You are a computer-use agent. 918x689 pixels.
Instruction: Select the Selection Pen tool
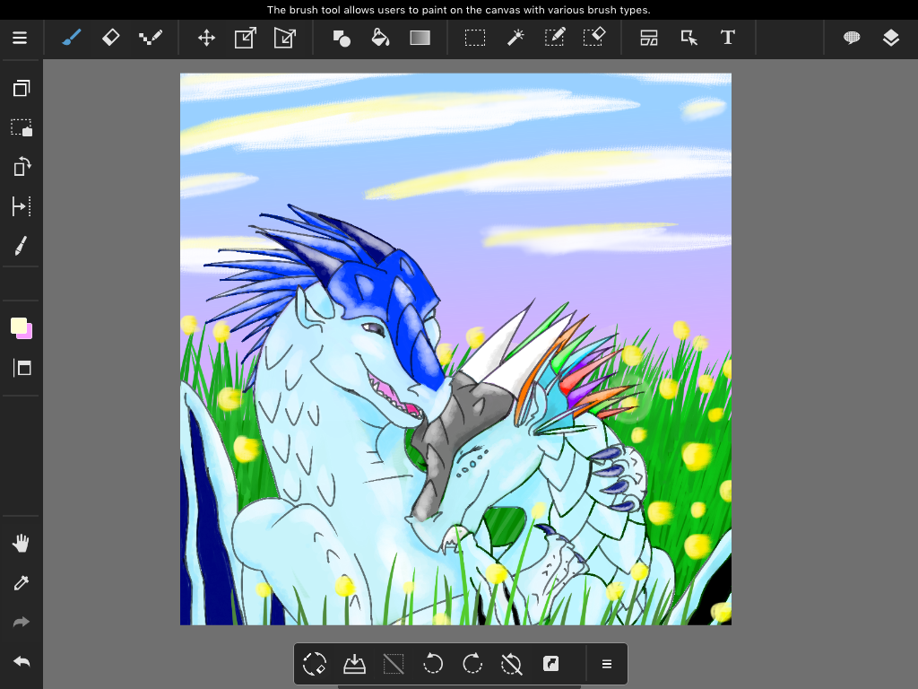pyautogui.click(x=554, y=37)
